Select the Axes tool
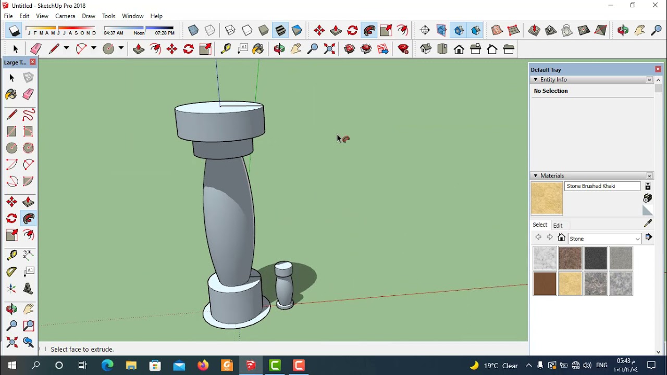 [11, 289]
